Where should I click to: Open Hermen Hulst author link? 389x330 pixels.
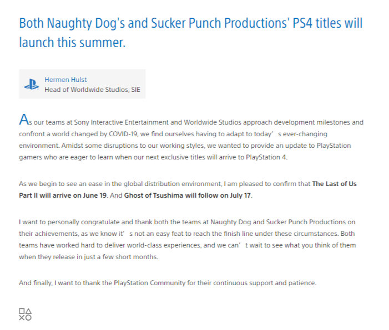point(65,80)
